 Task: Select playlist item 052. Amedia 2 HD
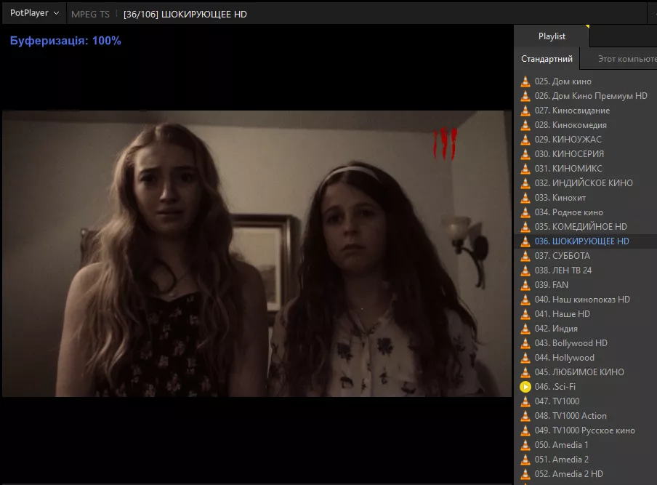pos(586,473)
